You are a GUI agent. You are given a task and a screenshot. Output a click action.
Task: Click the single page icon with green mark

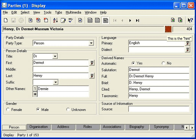coord(173,20)
